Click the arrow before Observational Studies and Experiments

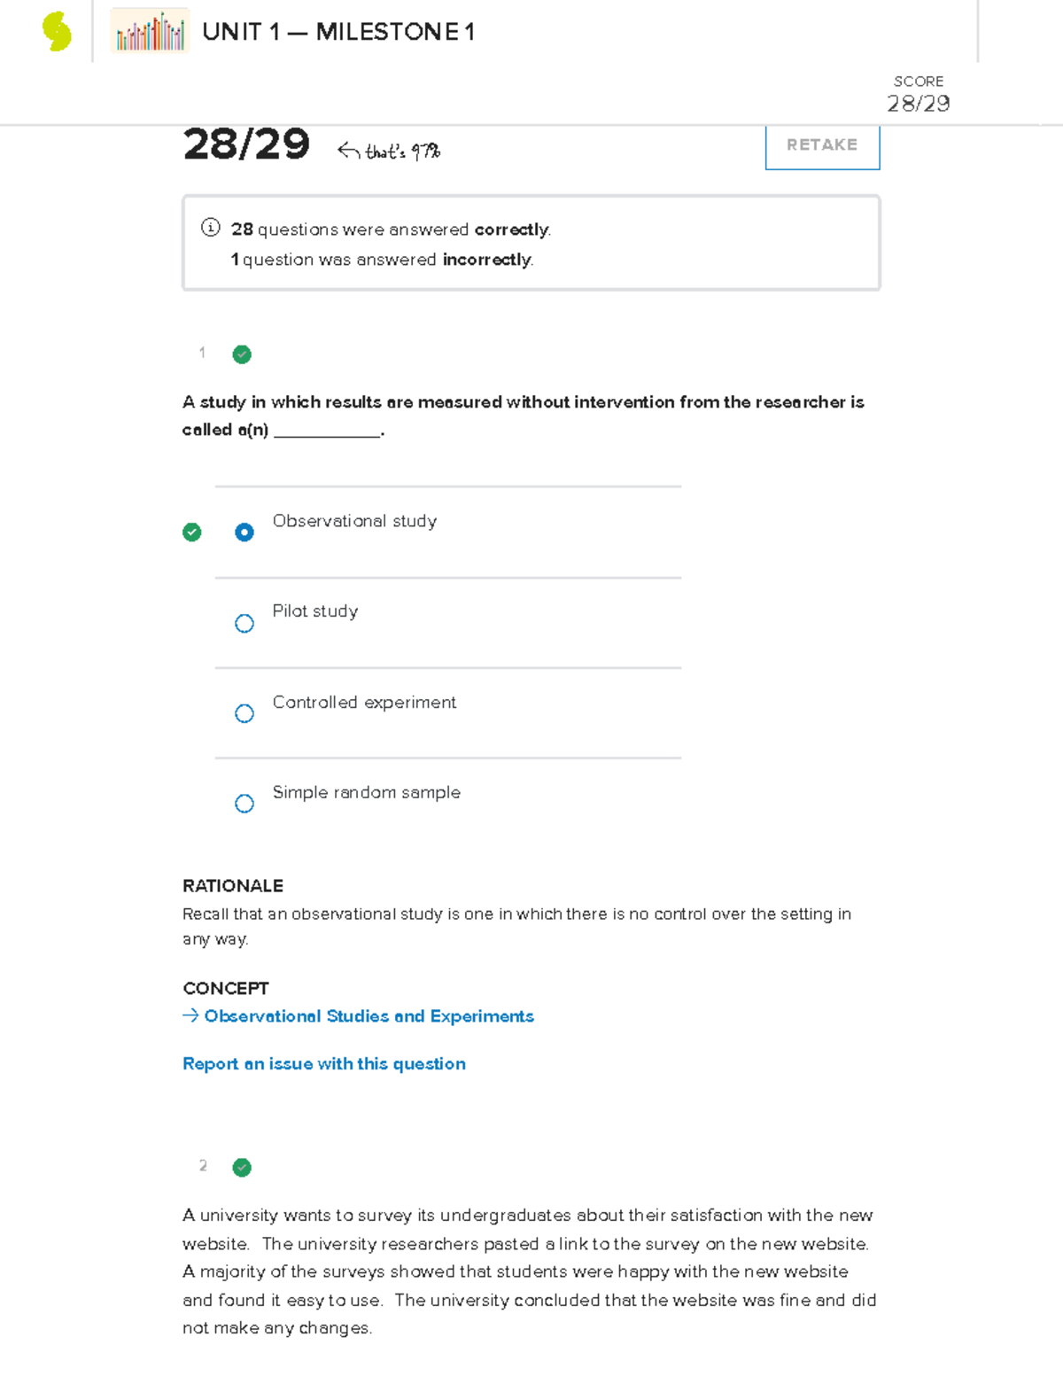[190, 1015]
